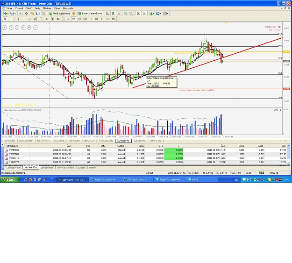
Task: Select the equidistant channel tool
Action: coord(36,19)
